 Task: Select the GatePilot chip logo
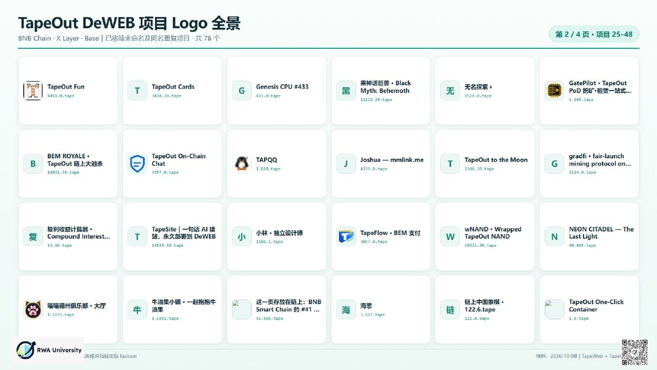[x=554, y=91]
